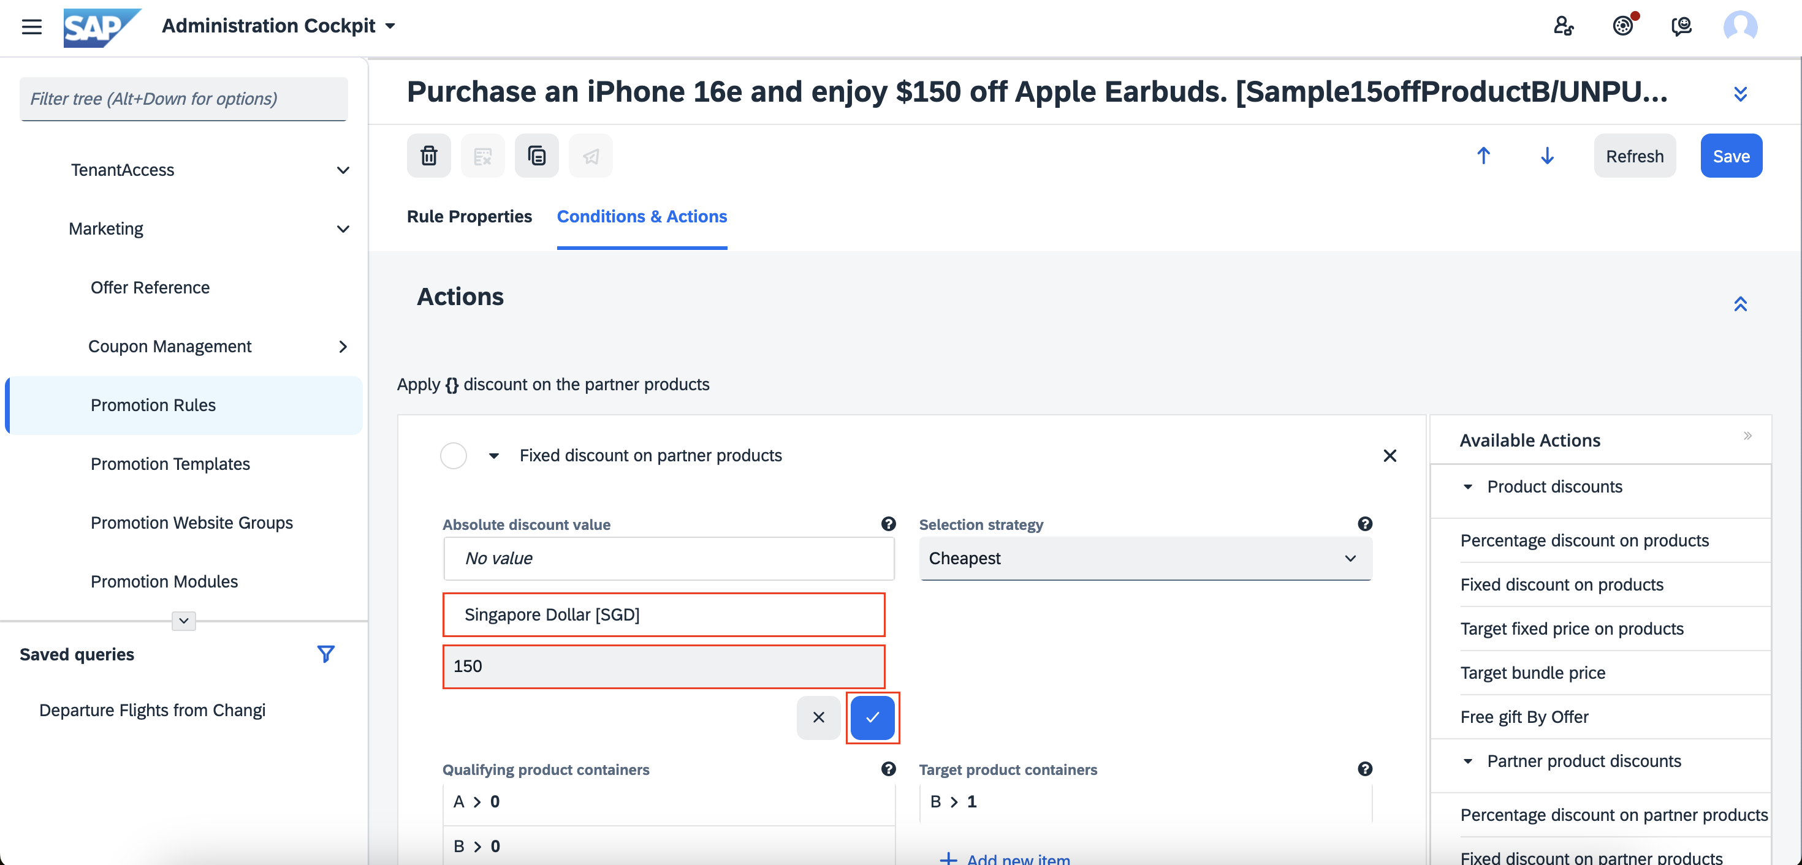Image resolution: width=1802 pixels, height=865 pixels.
Task: Switch to the Rule Properties tab
Action: pos(470,216)
